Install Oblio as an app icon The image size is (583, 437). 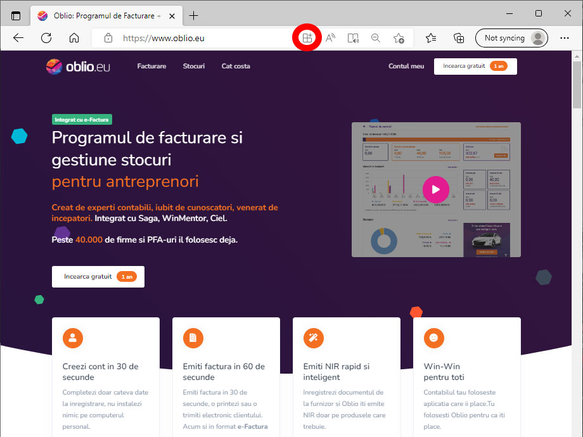click(x=307, y=38)
